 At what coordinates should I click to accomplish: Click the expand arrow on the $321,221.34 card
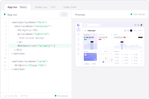(112, 35)
